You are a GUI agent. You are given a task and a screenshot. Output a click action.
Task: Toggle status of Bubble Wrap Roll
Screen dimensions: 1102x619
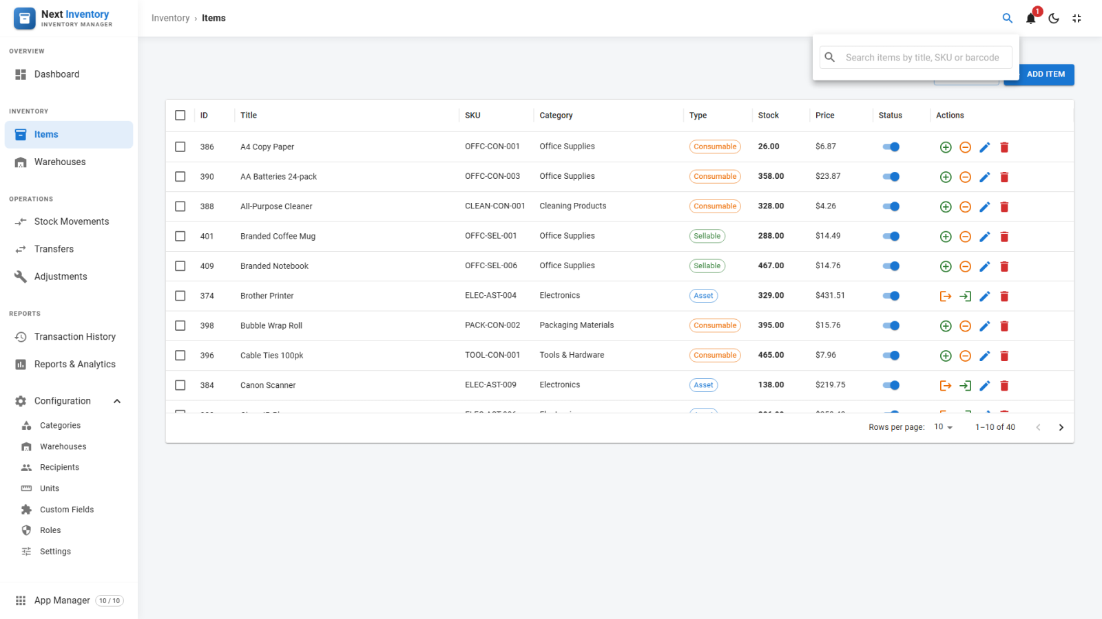[891, 325]
